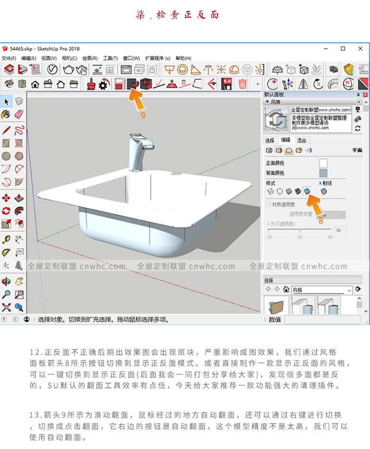Click the update style refresh icon
The height and width of the screenshot is (449, 370).
[358, 129]
